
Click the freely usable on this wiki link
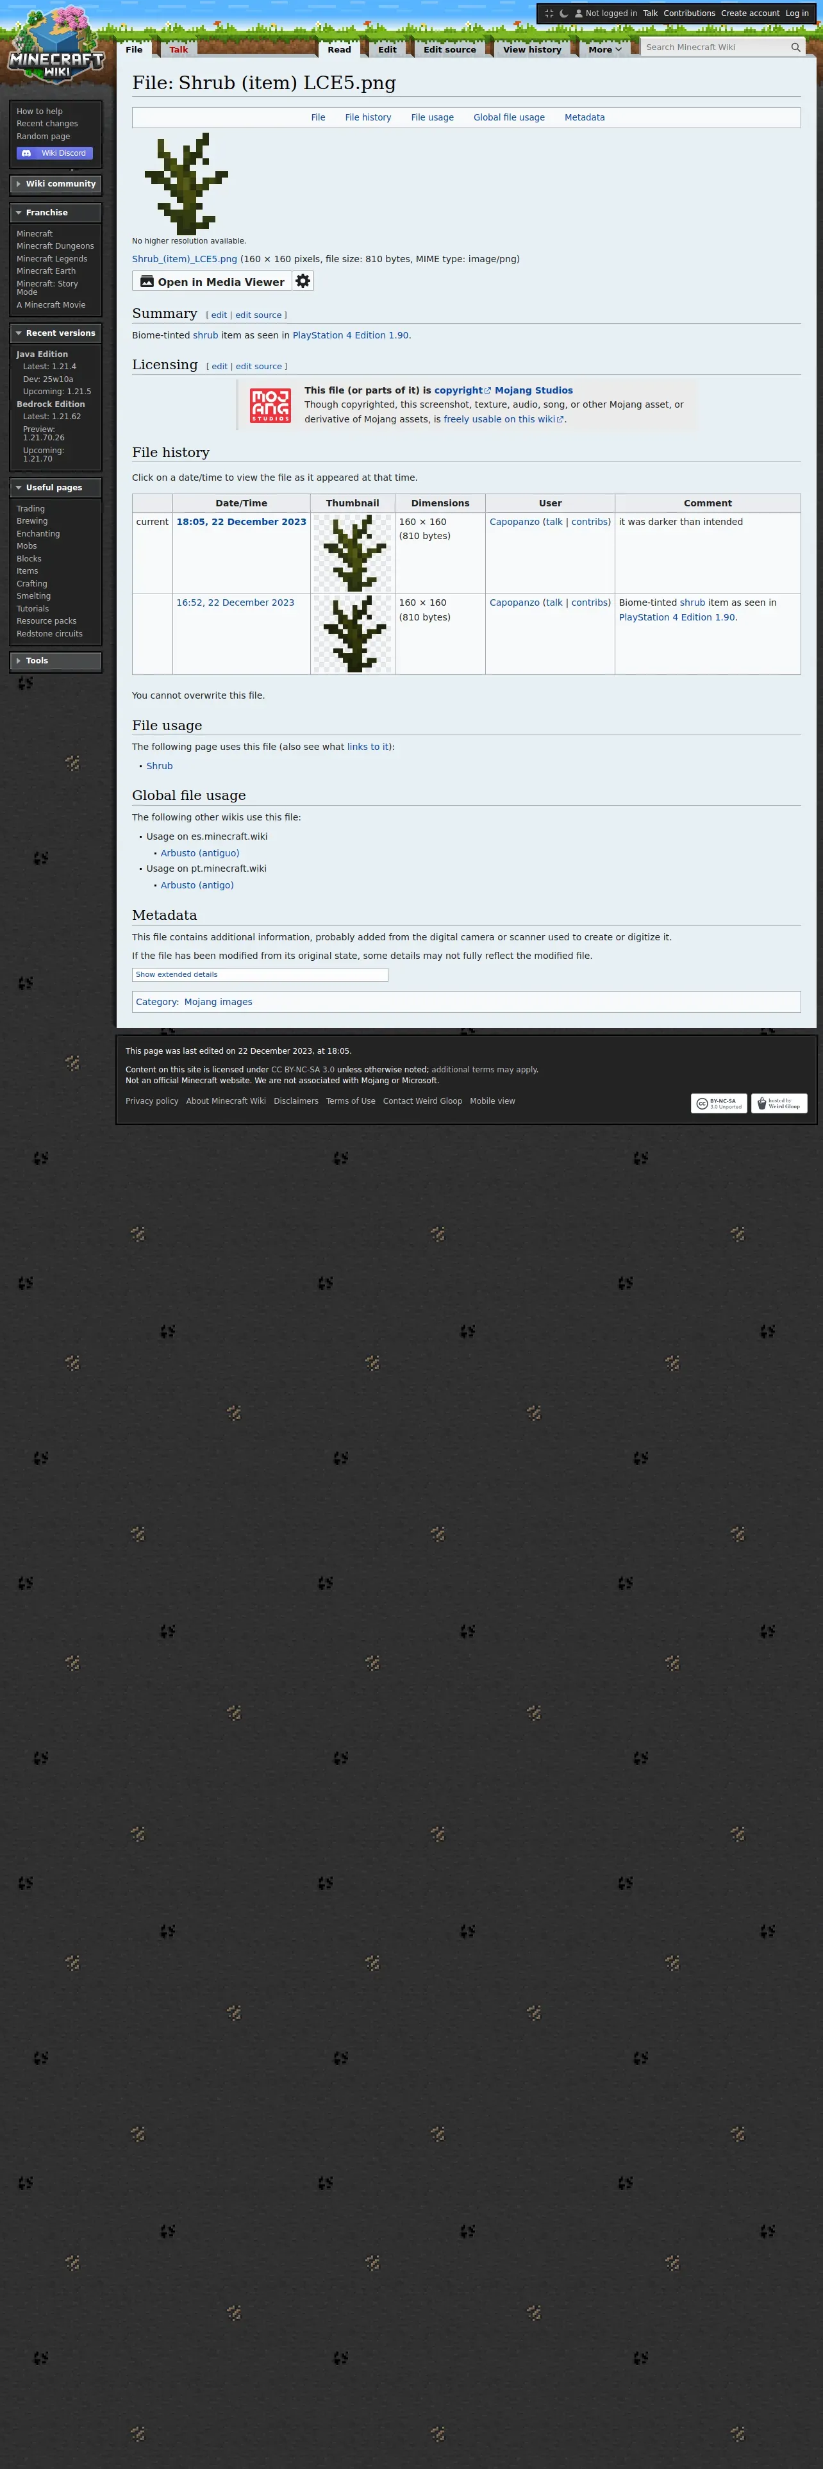tap(503, 419)
